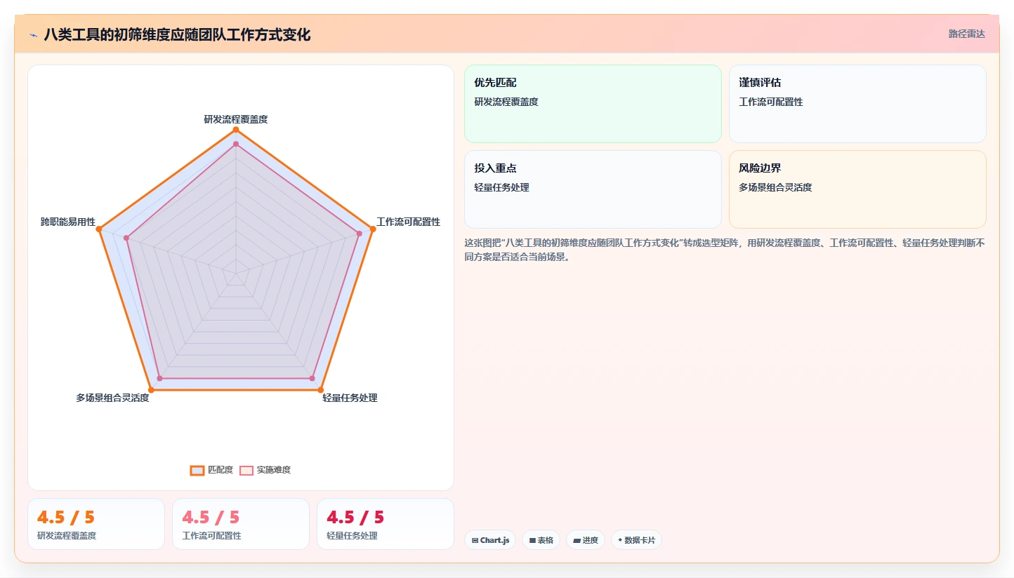Click the orange data point at 轻量任务处理 vertex

pyautogui.click(x=321, y=389)
